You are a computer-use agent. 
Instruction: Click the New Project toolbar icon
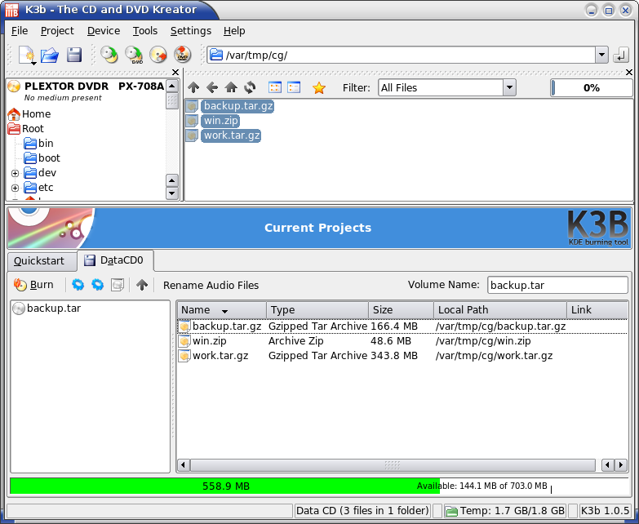coord(27,55)
